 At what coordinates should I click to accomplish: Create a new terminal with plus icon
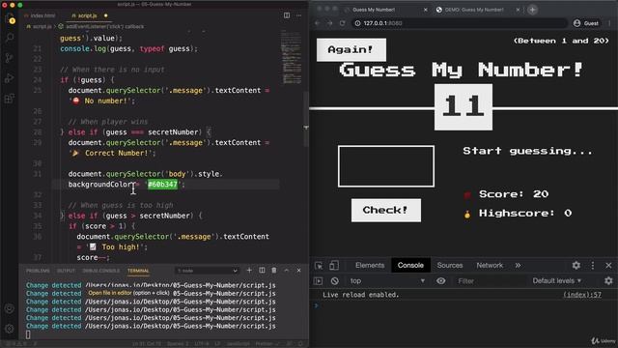(249, 271)
